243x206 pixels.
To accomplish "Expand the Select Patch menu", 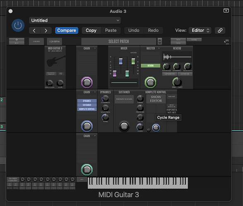I will (118, 41).
